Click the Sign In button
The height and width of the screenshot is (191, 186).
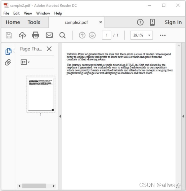tap(173, 22)
